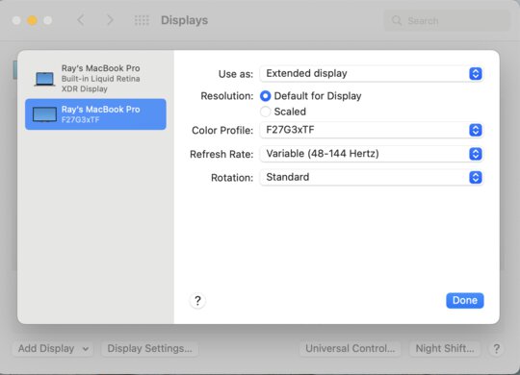Click Universal Control… button
This screenshot has height=375, width=520.
click(x=351, y=348)
